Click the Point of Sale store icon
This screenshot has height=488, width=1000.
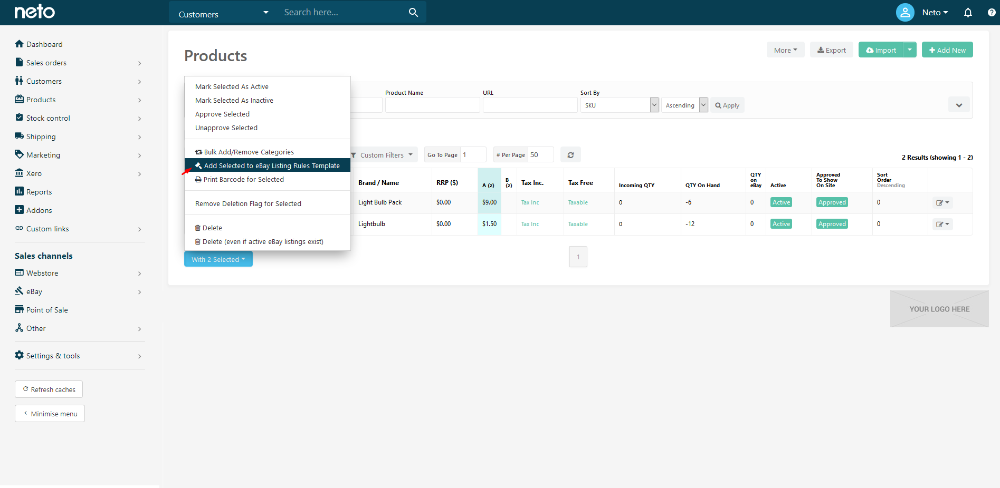(20, 309)
